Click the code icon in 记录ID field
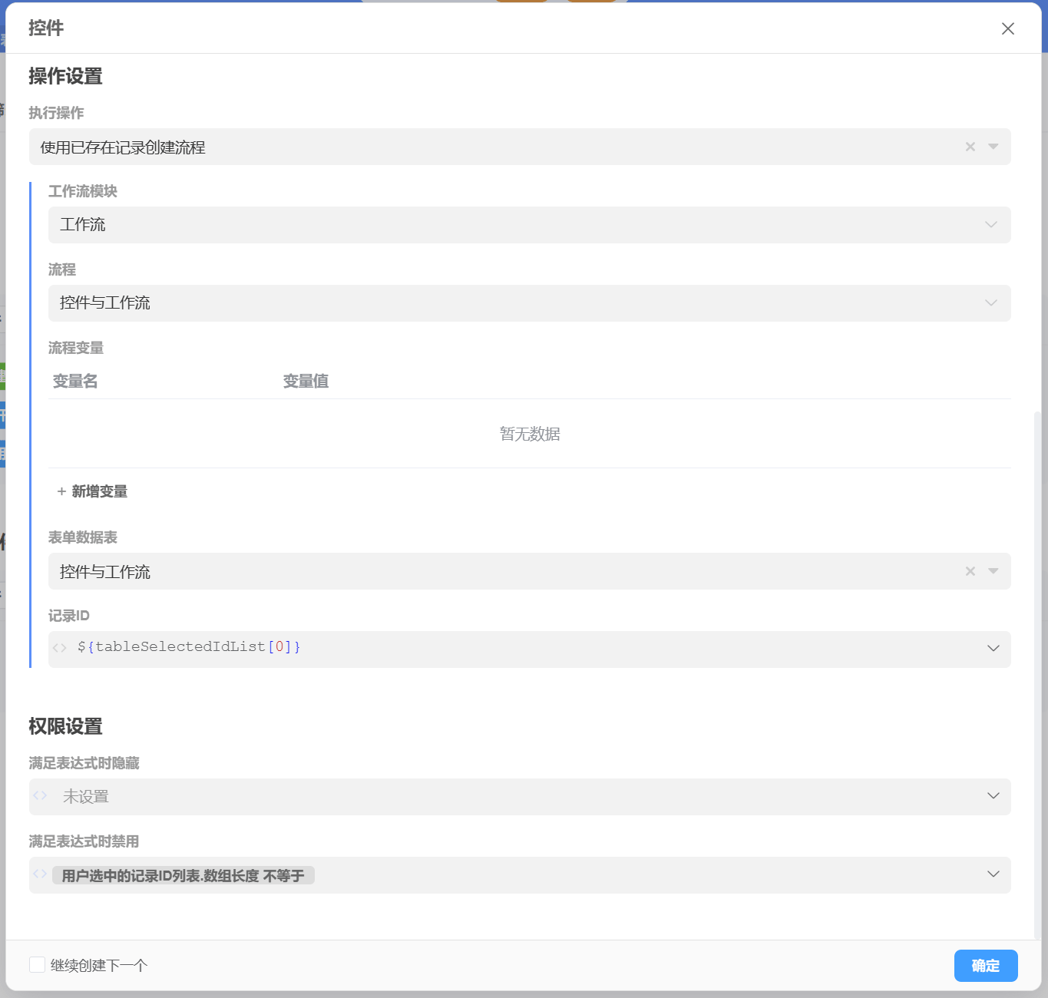This screenshot has width=1048, height=998. (x=60, y=648)
